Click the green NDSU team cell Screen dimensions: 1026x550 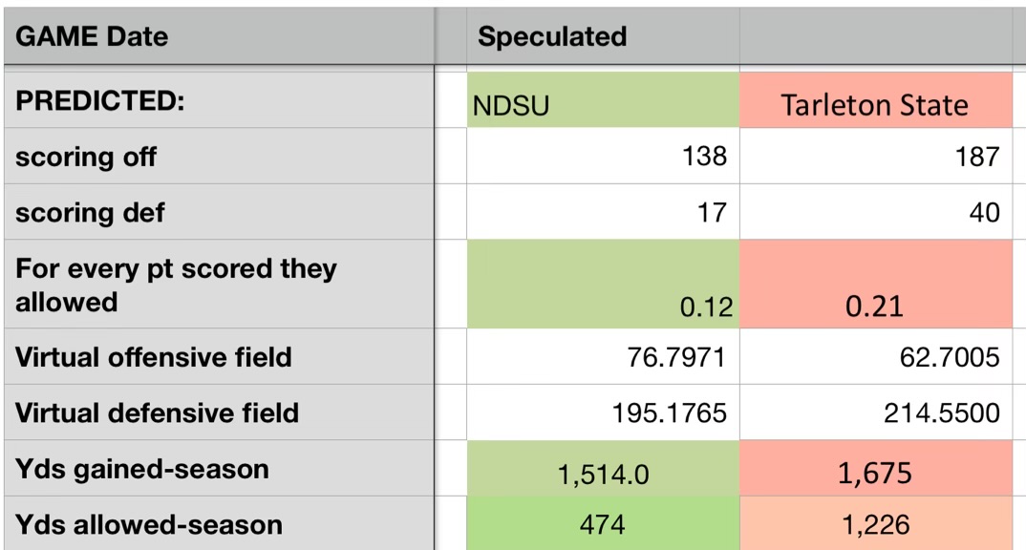tap(602, 100)
